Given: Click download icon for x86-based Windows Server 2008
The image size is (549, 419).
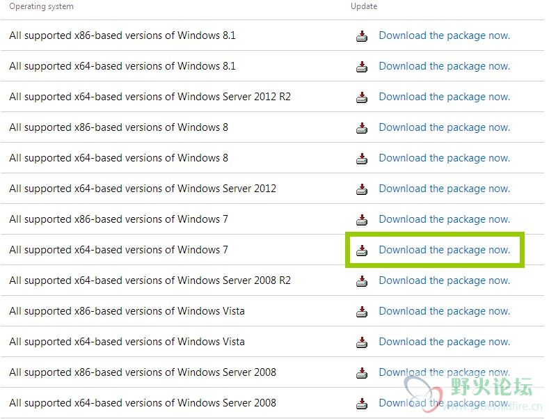Looking at the screenshot, I should coord(362,372).
